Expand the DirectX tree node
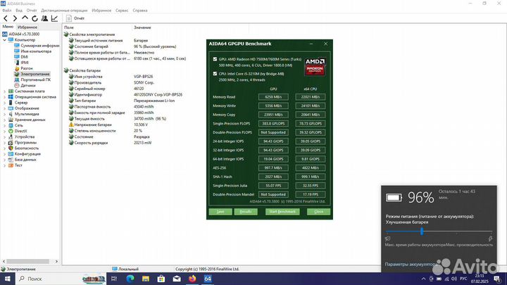The height and width of the screenshot is (285, 507). pos(4,131)
